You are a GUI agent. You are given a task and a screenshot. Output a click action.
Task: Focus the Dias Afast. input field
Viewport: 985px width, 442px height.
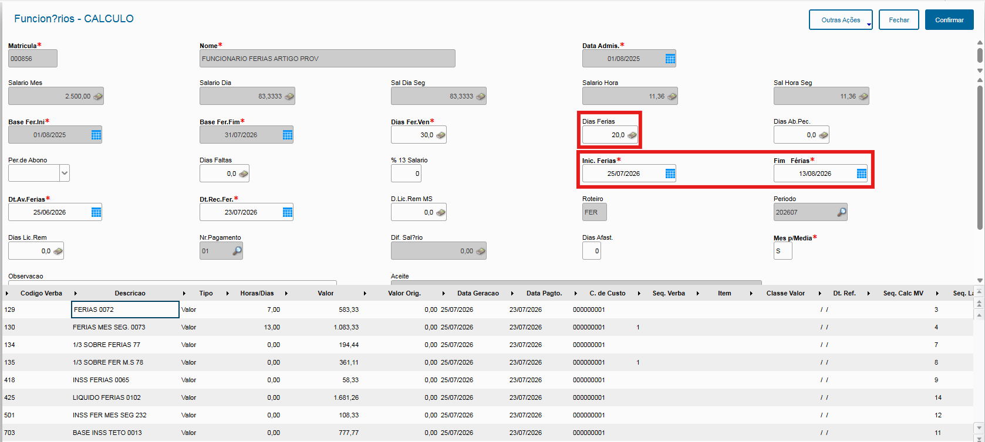591,251
